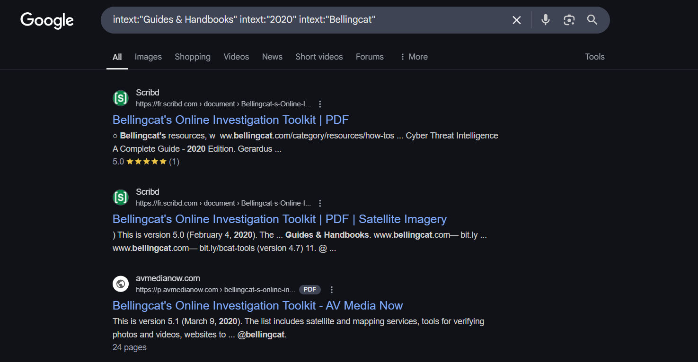Select the All results tab
Viewport: 698px width, 362px height.
(x=117, y=57)
